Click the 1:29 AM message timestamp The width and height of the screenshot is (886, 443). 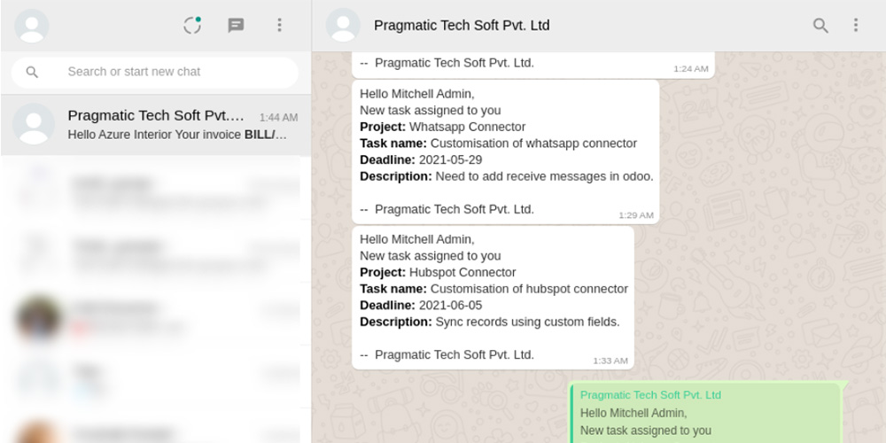click(x=635, y=215)
